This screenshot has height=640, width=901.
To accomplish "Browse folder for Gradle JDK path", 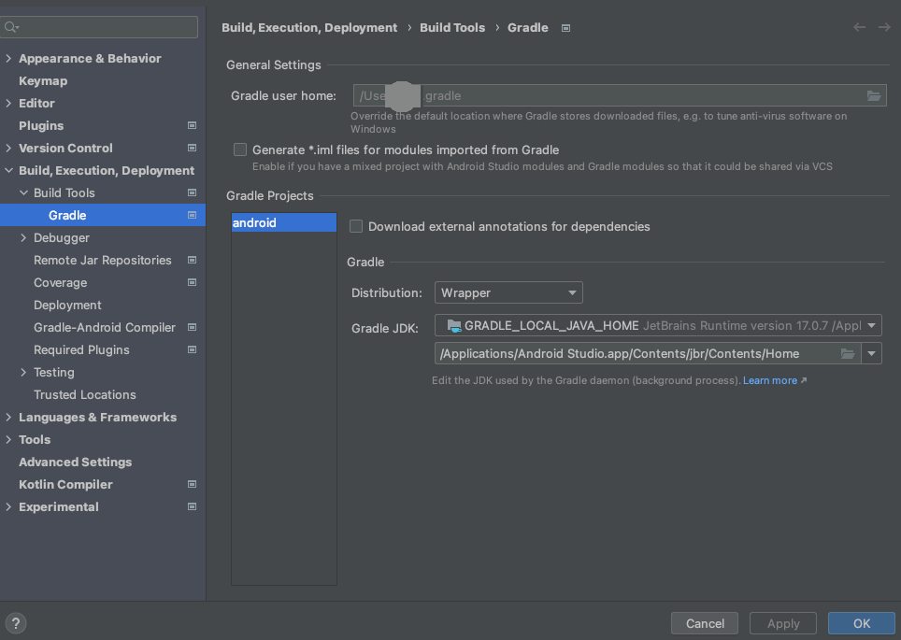I will tap(848, 353).
